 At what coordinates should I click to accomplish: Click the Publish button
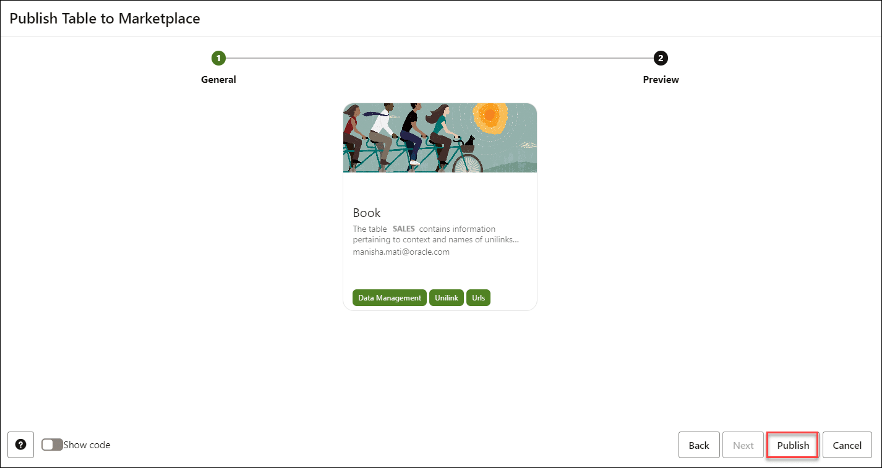click(x=792, y=445)
